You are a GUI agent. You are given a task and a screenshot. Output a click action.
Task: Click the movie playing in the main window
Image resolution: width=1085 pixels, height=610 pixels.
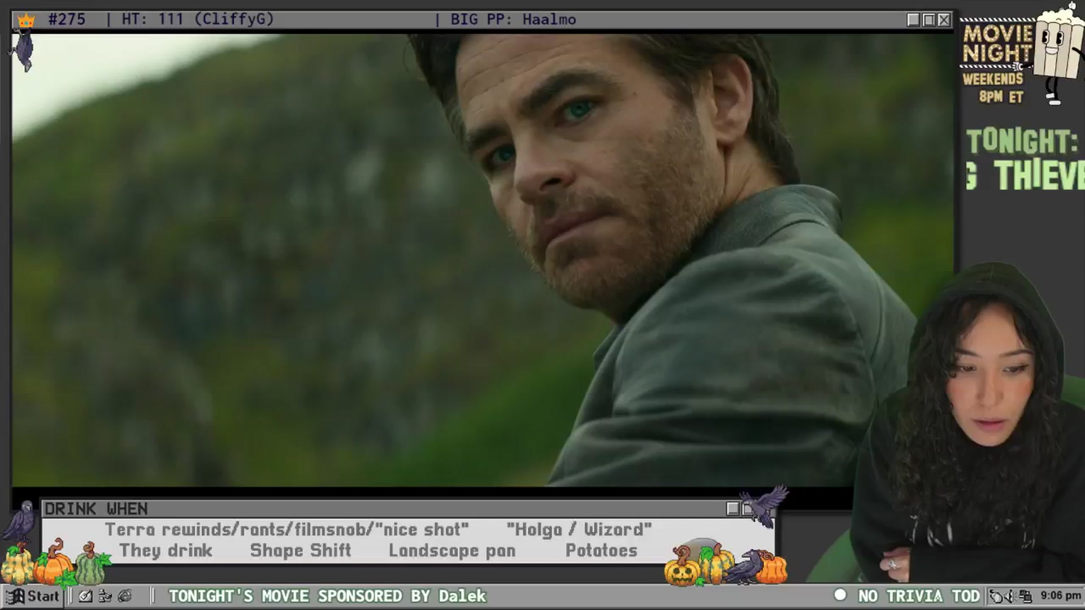pos(483,260)
